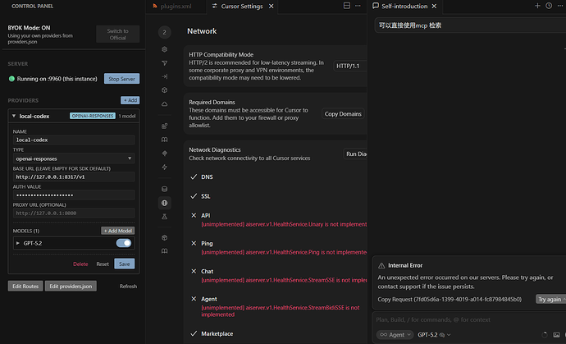Image resolution: width=566 pixels, height=344 pixels.
Task: Open the TYPE openai-responses dropdown
Action: [74, 158]
